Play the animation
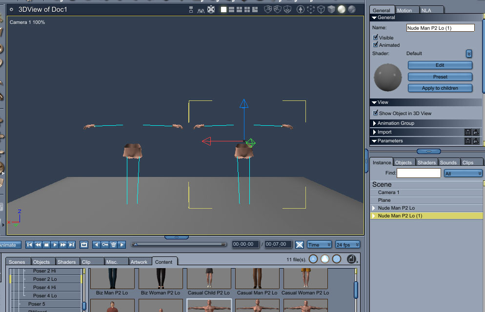 [55, 245]
